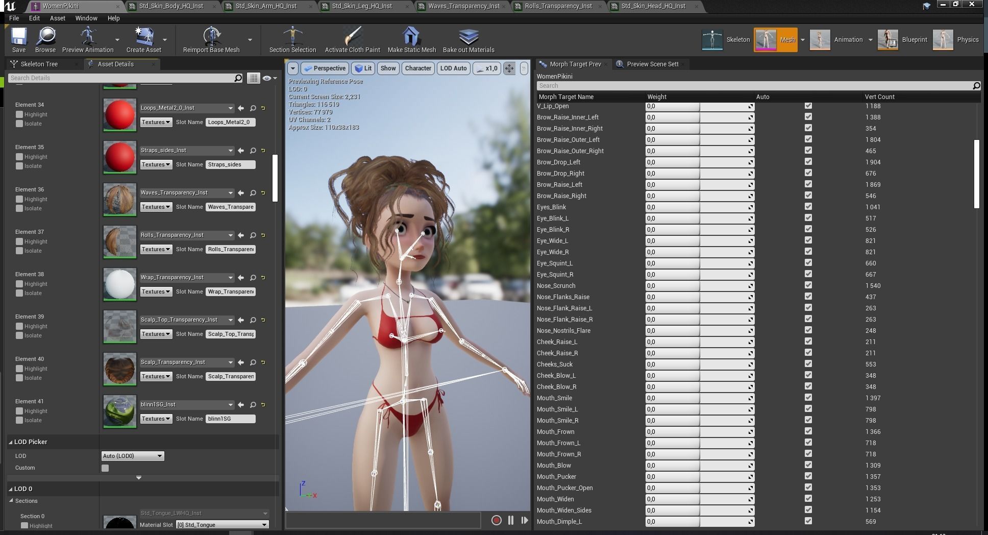Reset Waves_Transparency_Inst material to default
This screenshot has height=535, width=988.
[263, 193]
